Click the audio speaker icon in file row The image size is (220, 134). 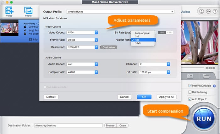(x=25, y=30)
